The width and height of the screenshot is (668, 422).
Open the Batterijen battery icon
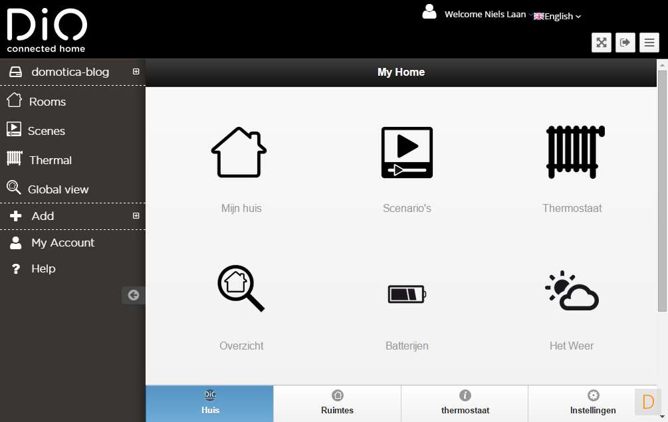tap(407, 294)
